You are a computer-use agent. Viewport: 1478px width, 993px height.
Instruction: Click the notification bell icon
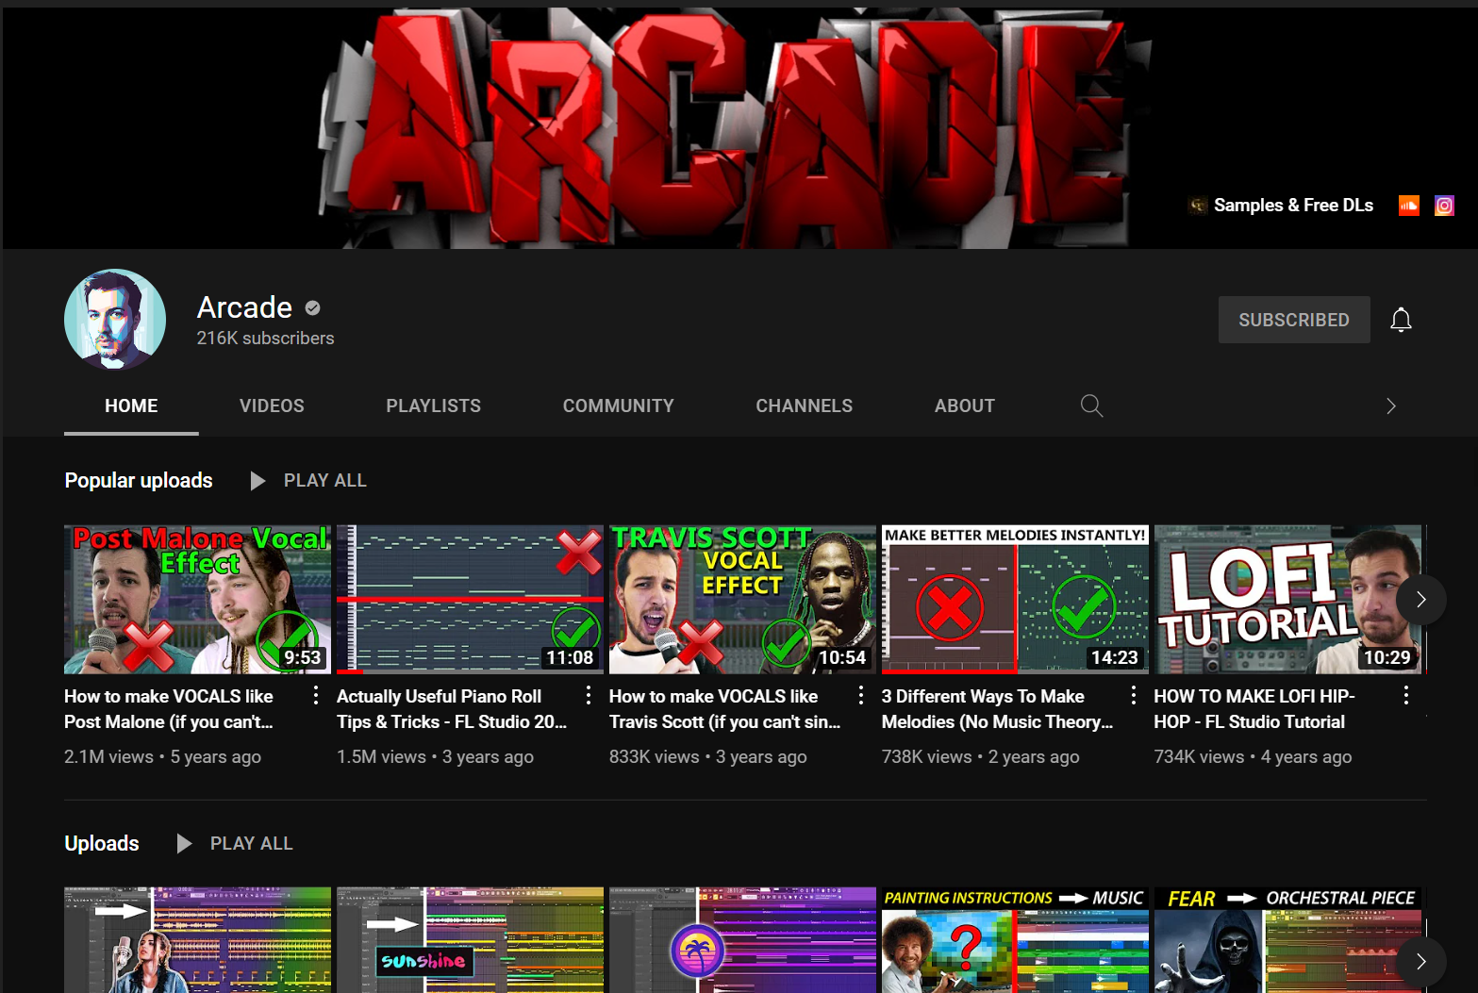1401,320
